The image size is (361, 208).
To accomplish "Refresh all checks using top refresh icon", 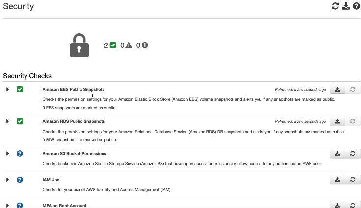I will point(335,6).
